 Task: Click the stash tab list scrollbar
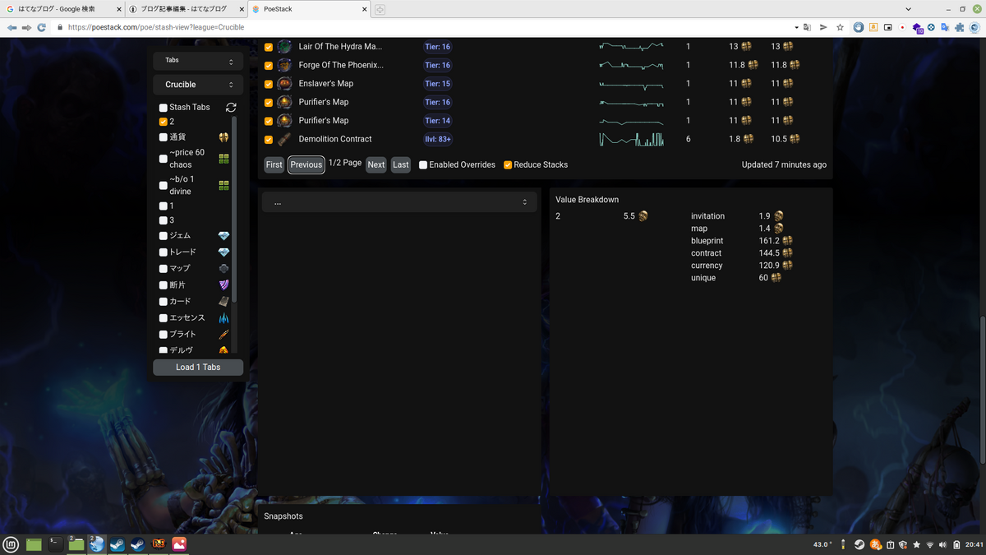coord(234,210)
